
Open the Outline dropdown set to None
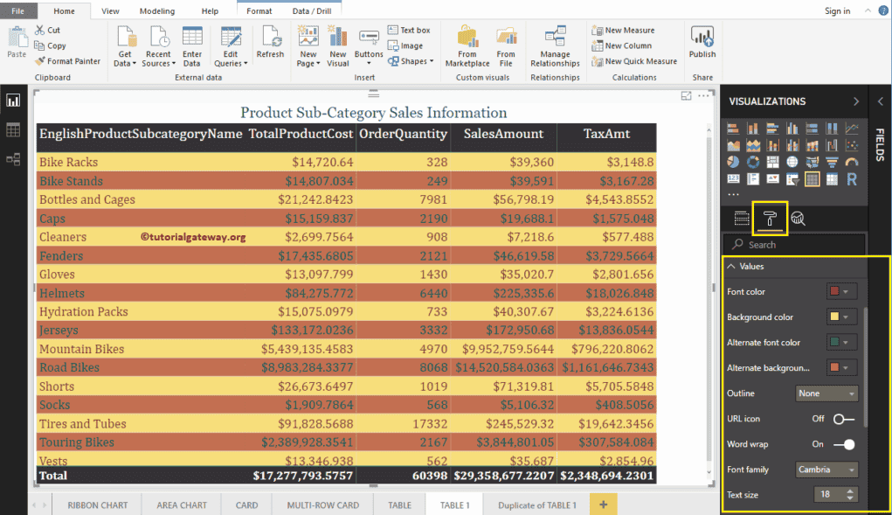tap(826, 393)
